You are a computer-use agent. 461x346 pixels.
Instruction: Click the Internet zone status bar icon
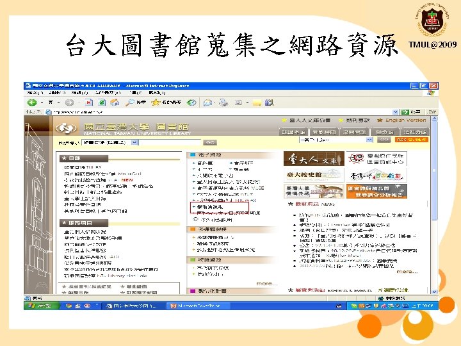pyautogui.click(x=382, y=298)
